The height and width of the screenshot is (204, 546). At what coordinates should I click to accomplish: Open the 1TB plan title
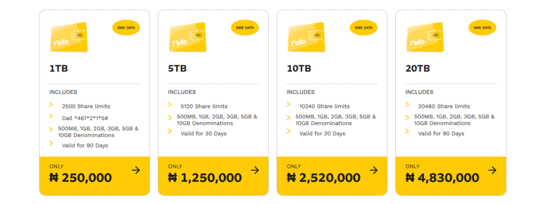(59, 69)
